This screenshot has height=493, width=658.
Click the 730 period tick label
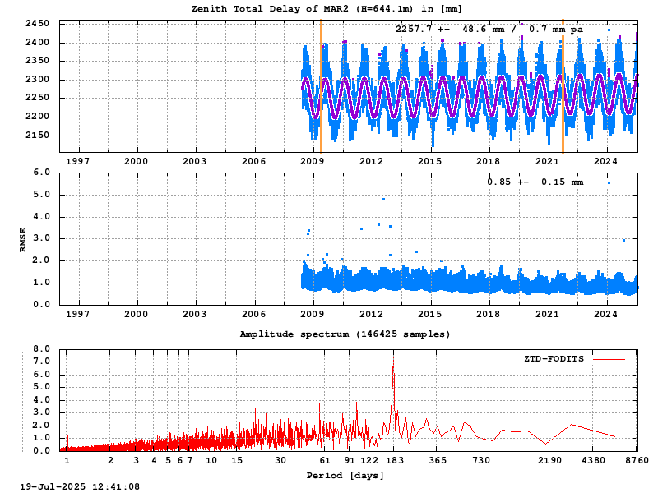[481, 460]
